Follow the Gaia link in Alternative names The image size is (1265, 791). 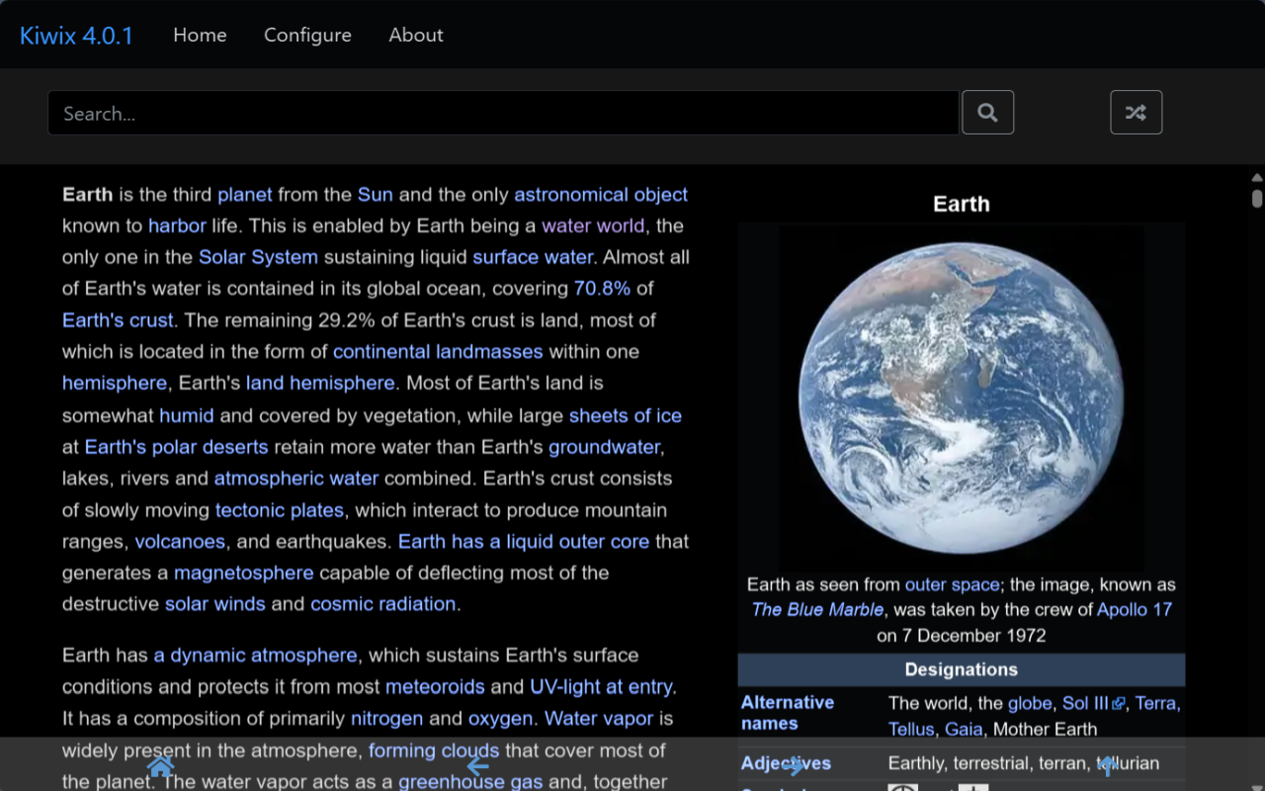point(964,729)
